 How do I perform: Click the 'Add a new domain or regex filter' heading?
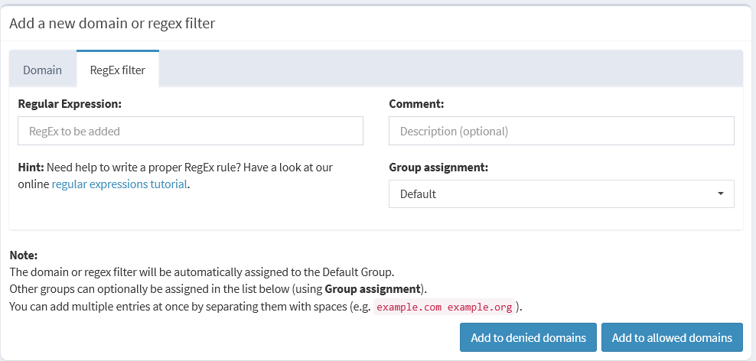click(x=112, y=23)
